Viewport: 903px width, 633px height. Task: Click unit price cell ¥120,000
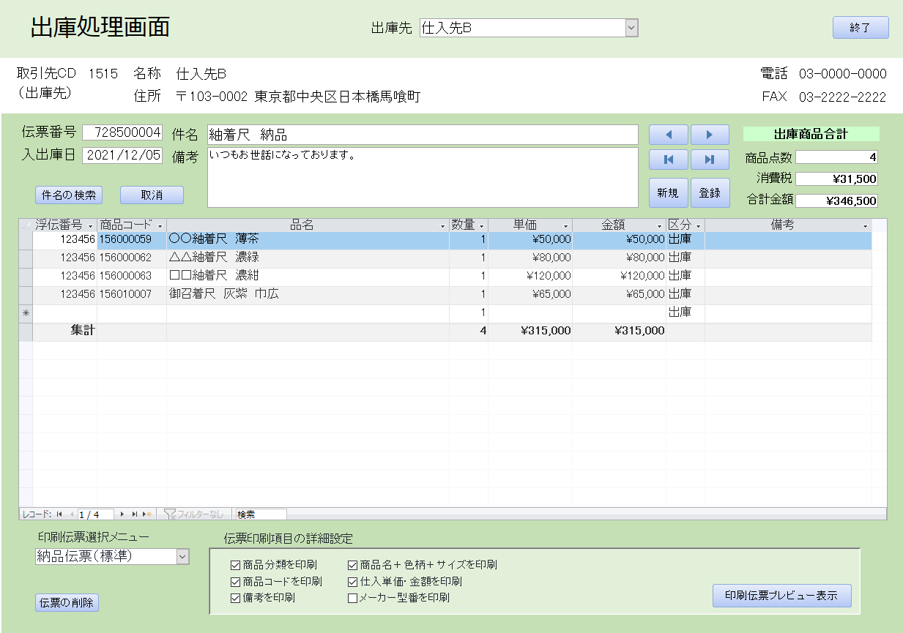pyautogui.click(x=530, y=276)
